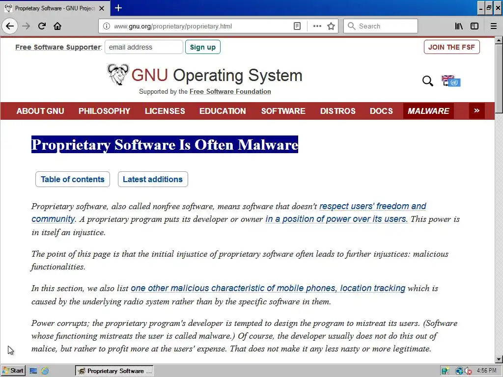Open ABOUT GNU menu item
503x377 pixels.
pyautogui.click(x=40, y=111)
